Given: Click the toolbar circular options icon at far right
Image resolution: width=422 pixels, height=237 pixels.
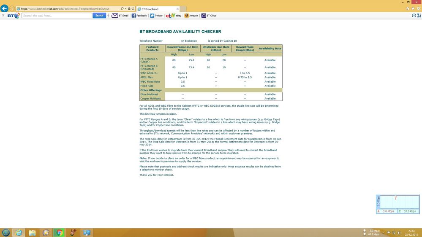Looking at the screenshot, I should coord(414,16).
